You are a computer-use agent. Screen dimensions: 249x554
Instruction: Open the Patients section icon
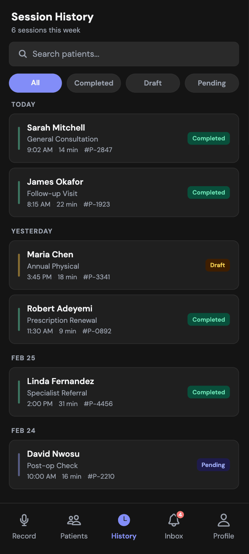click(x=74, y=520)
